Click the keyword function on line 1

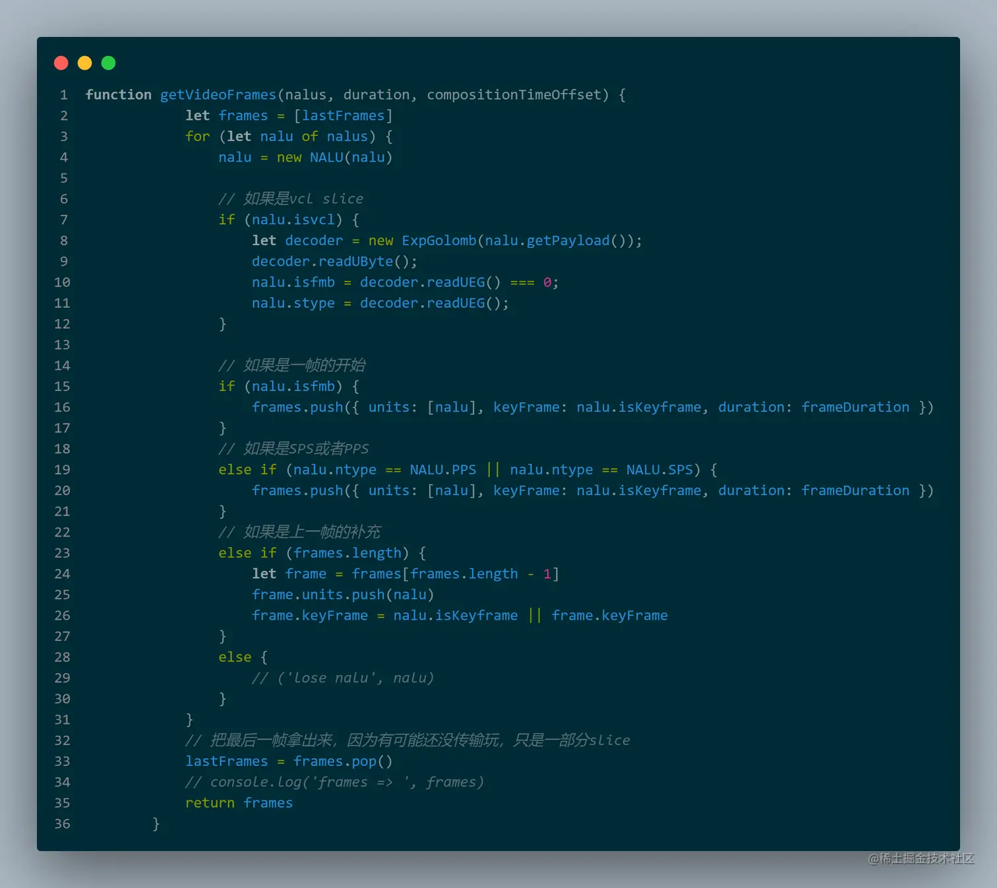click(118, 94)
